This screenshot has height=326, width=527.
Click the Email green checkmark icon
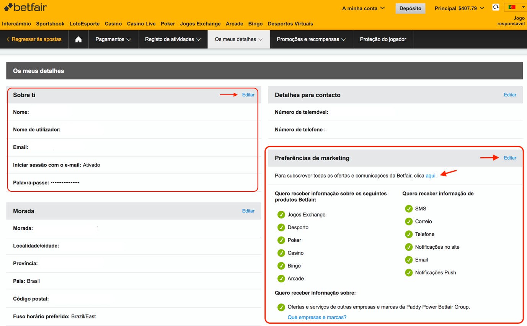(409, 260)
